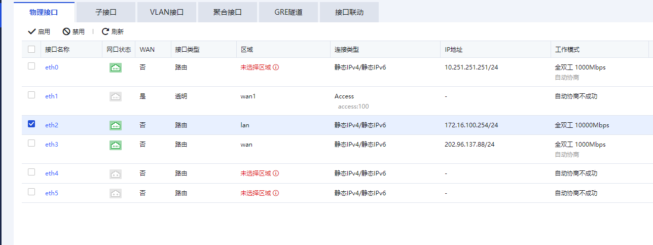Click the warning icon in eth0's zone
The width and height of the screenshot is (653, 245).
[276, 67]
